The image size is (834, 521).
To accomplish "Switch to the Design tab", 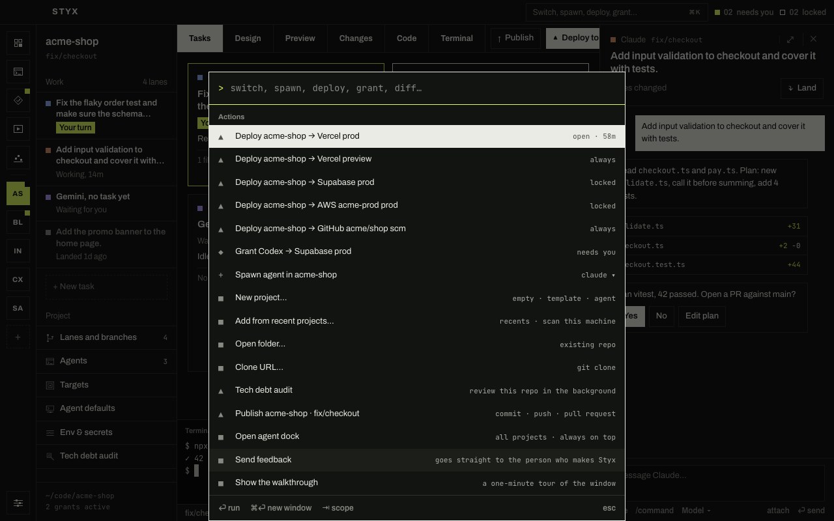I will [x=248, y=38].
